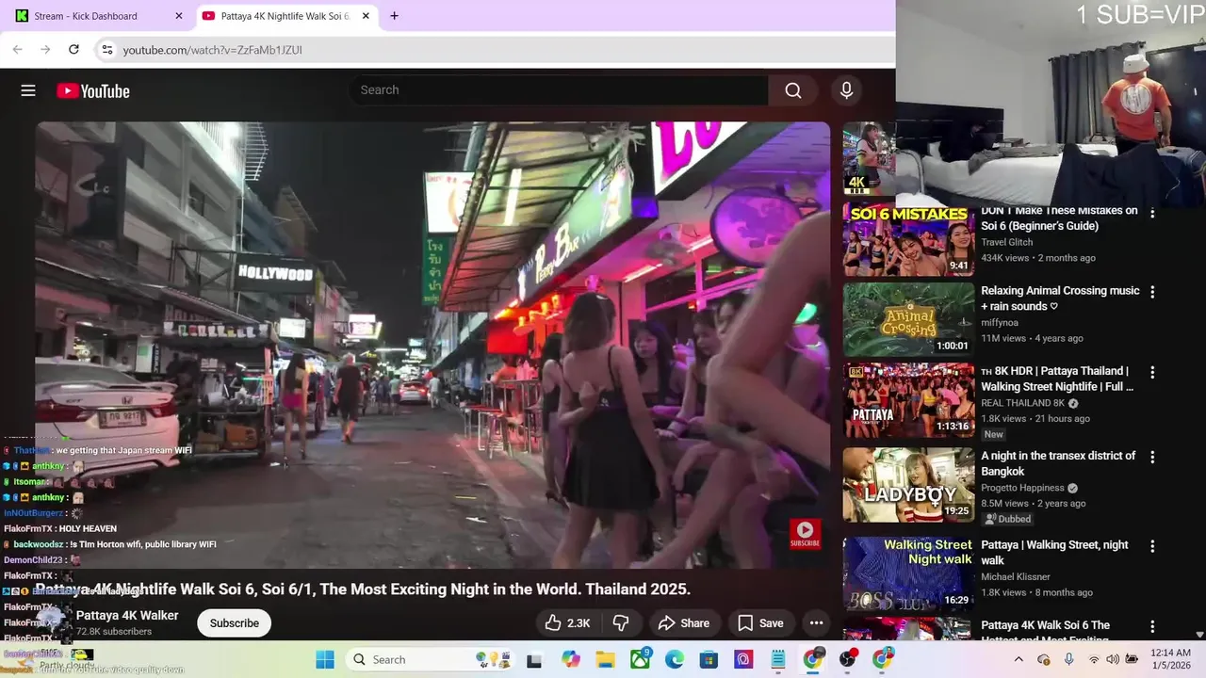Open the Xbox app on the taskbar

point(641,659)
